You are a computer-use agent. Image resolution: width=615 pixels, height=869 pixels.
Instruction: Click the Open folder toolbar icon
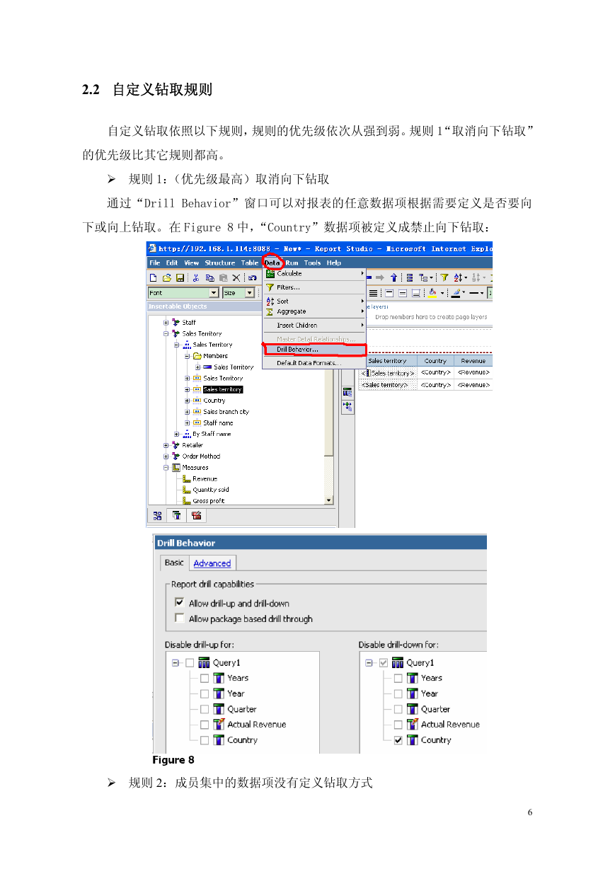(167, 277)
